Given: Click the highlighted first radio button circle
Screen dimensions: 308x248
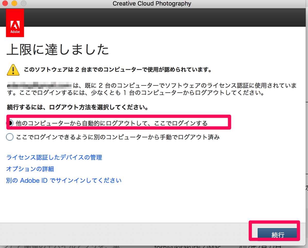Looking at the screenshot, I should click(10, 123).
